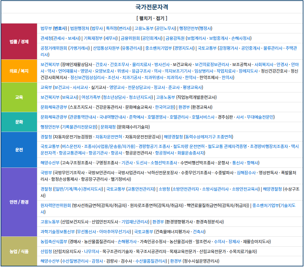
Task: Click the 법률 / 경제 category cell
Action: pyautogui.click(x=19, y=42)
